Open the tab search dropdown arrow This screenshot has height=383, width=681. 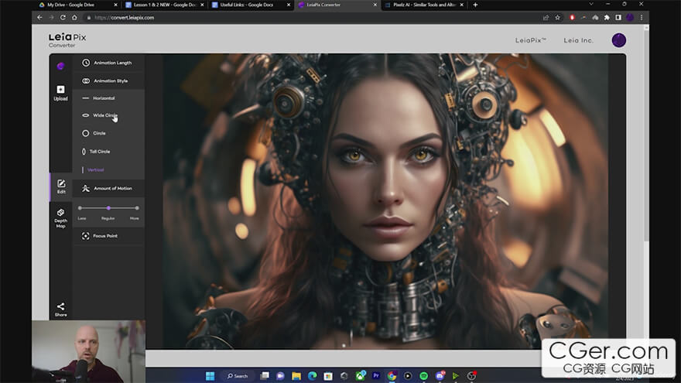[591, 5]
